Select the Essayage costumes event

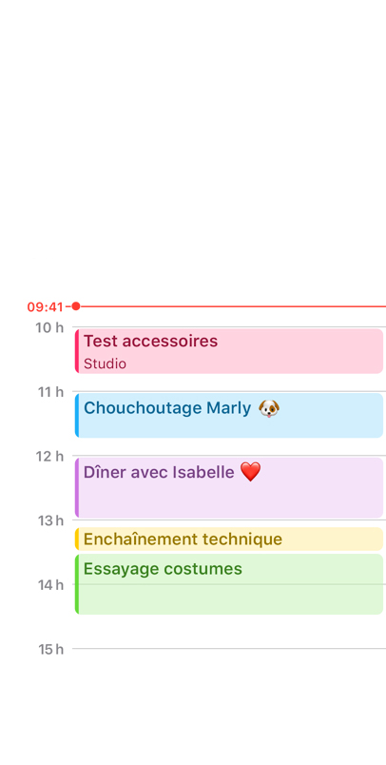pyautogui.click(x=229, y=584)
